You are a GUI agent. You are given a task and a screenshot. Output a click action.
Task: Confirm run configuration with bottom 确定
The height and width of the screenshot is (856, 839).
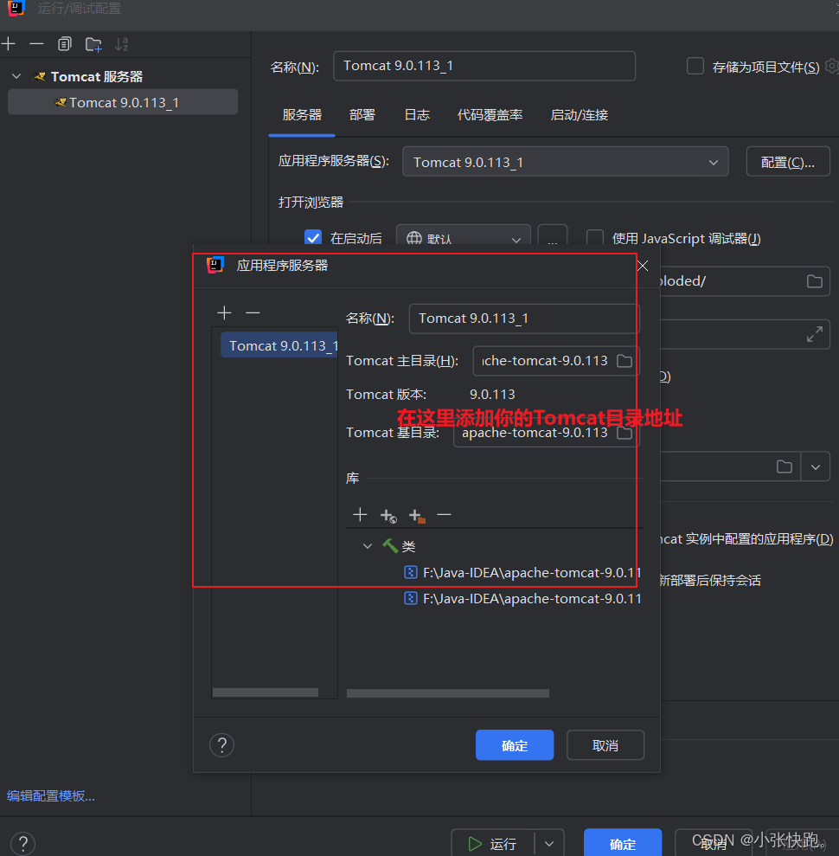[x=623, y=843]
